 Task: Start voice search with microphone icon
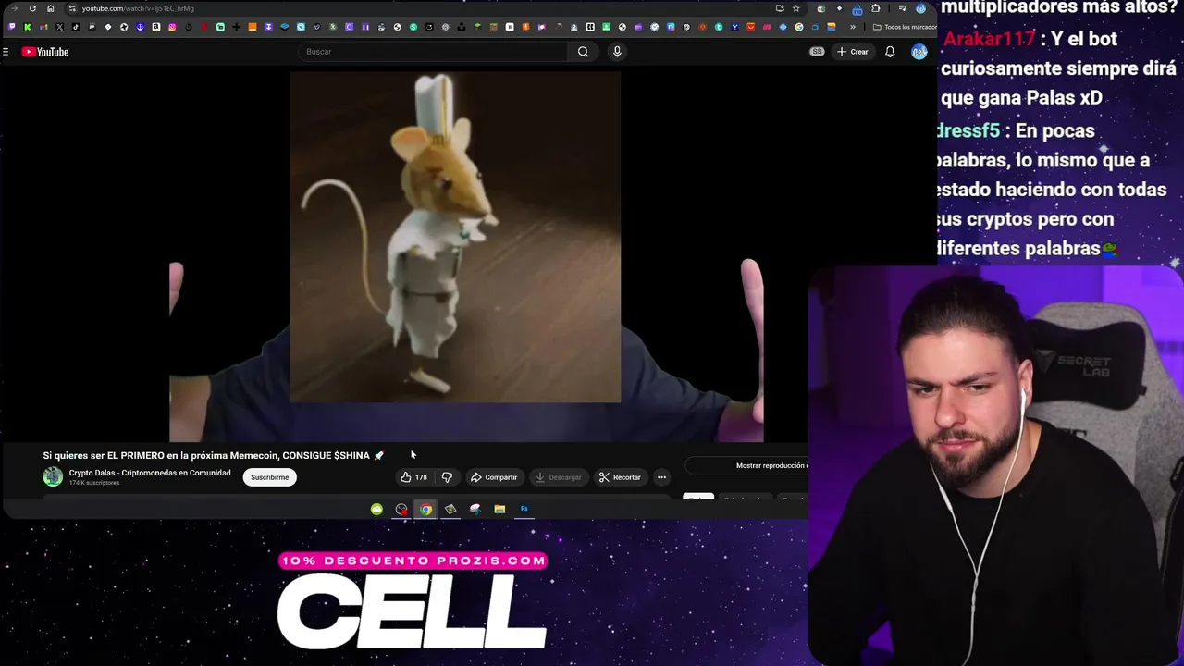(617, 52)
